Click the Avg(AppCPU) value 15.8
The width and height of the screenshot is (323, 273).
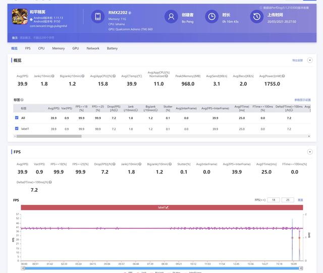point(103,84)
